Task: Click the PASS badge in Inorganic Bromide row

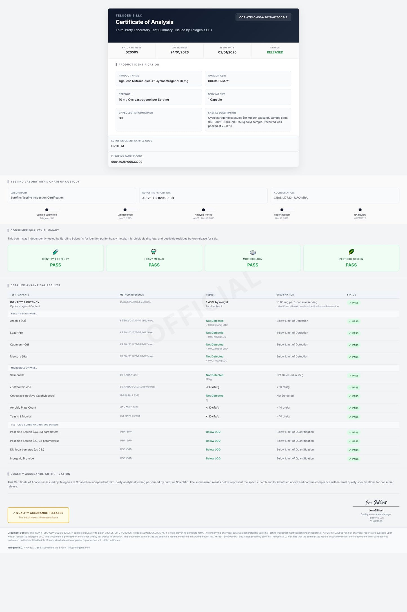Action: coord(354,459)
